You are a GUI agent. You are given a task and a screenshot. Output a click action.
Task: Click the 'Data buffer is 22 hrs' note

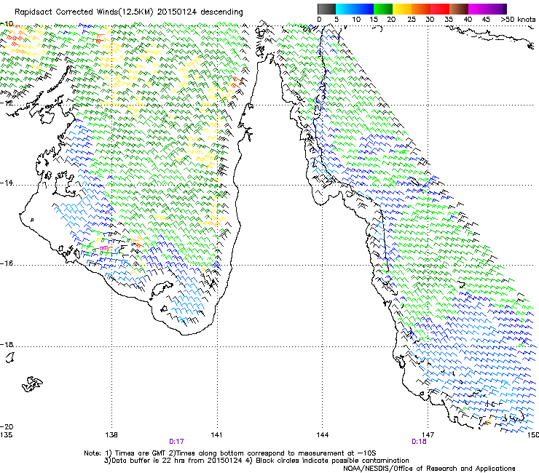(x=256, y=461)
